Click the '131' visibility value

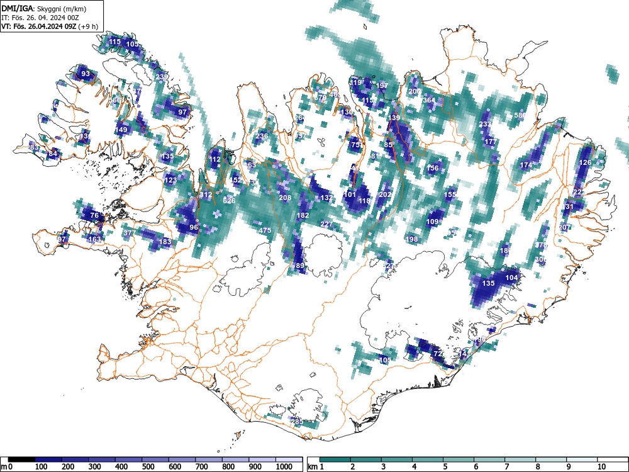pyautogui.click(x=567, y=206)
